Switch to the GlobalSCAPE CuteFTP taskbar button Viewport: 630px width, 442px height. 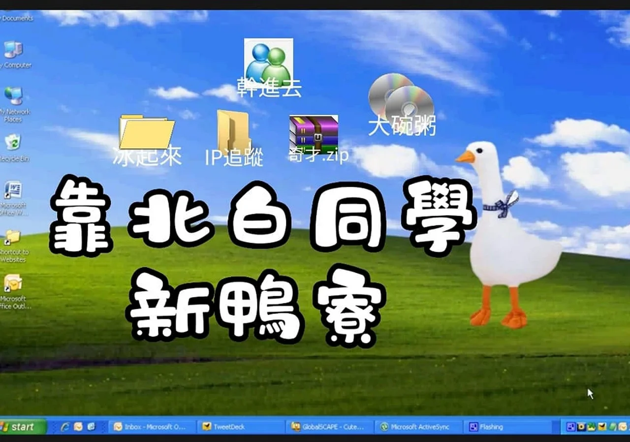tap(330, 427)
